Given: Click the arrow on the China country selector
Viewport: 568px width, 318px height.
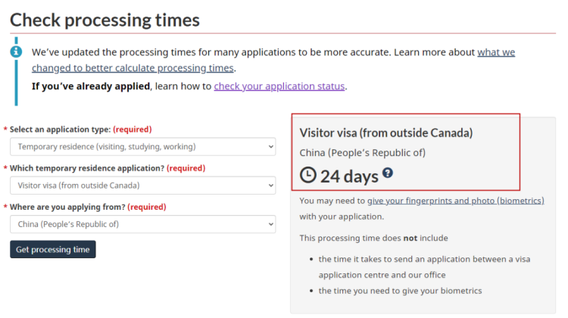Looking at the screenshot, I should coord(270,224).
